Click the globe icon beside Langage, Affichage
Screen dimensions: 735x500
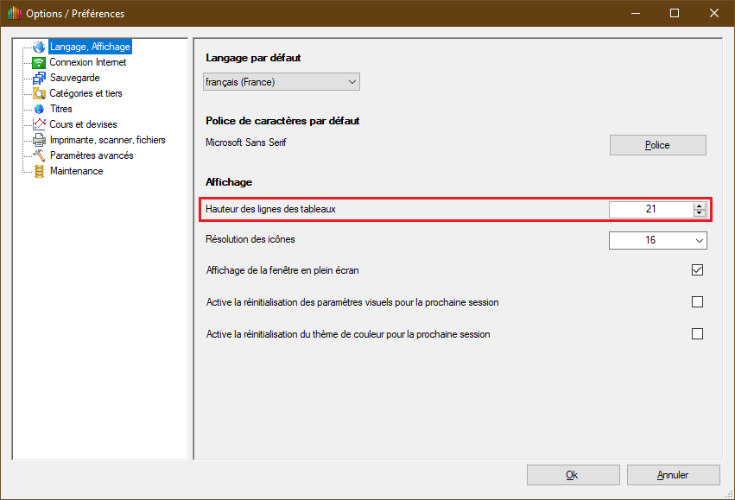click(x=39, y=47)
